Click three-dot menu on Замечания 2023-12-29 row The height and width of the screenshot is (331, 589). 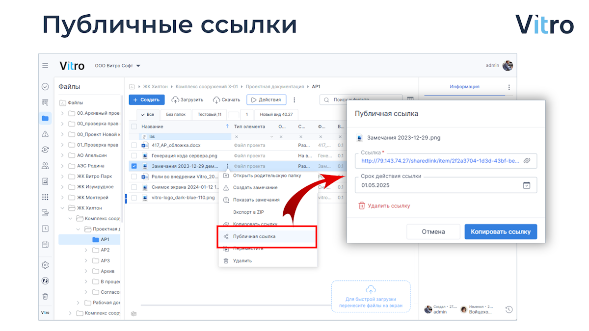click(227, 166)
